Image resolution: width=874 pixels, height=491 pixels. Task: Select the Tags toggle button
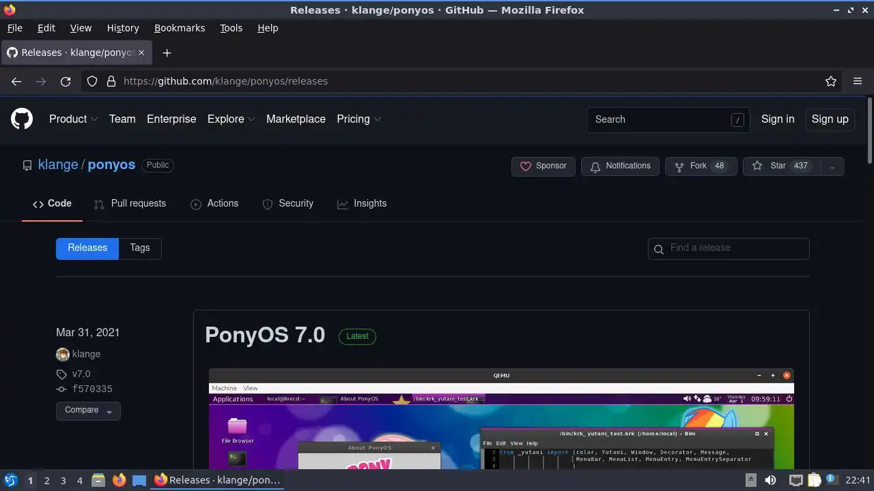click(140, 248)
